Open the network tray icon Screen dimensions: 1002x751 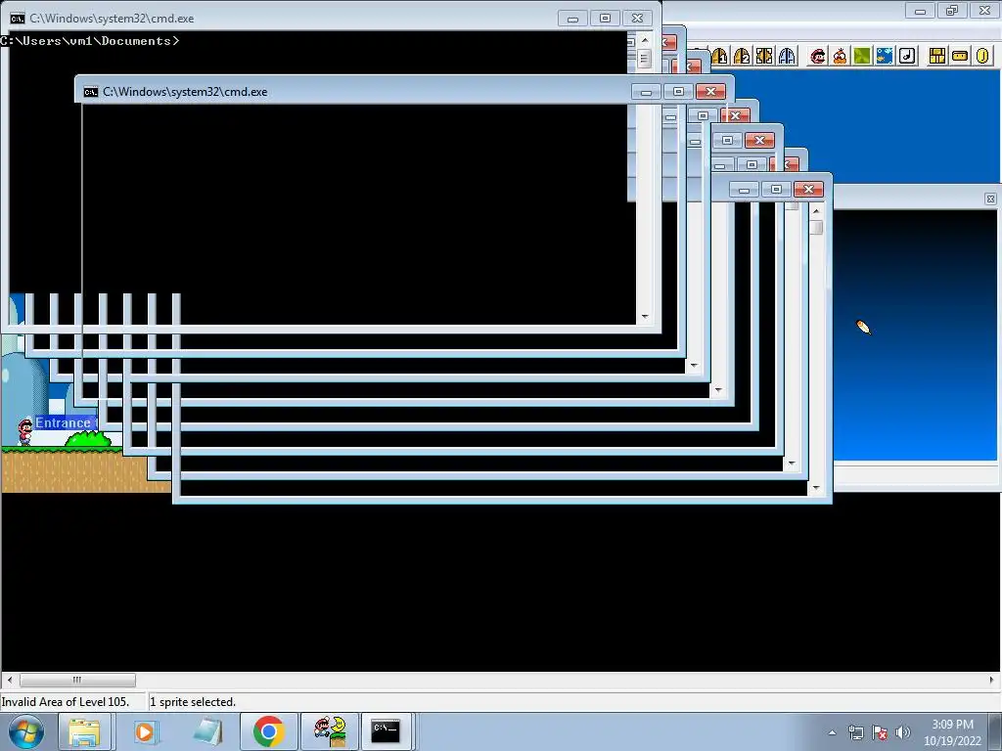pos(855,732)
